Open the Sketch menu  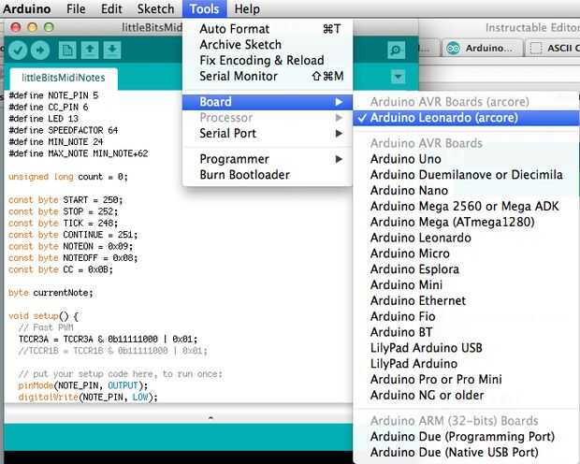pyautogui.click(x=155, y=8)
